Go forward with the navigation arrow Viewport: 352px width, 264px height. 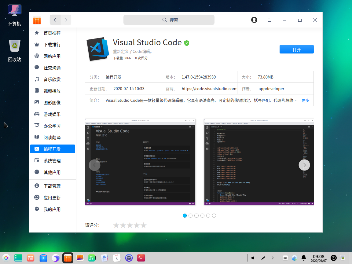[x=66, y=20]
